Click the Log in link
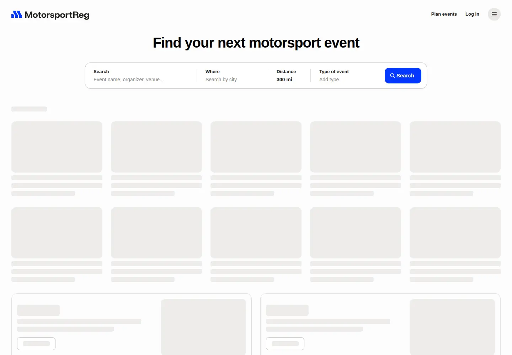Viewport: 512px width, 355px height. tap(472, 14)
